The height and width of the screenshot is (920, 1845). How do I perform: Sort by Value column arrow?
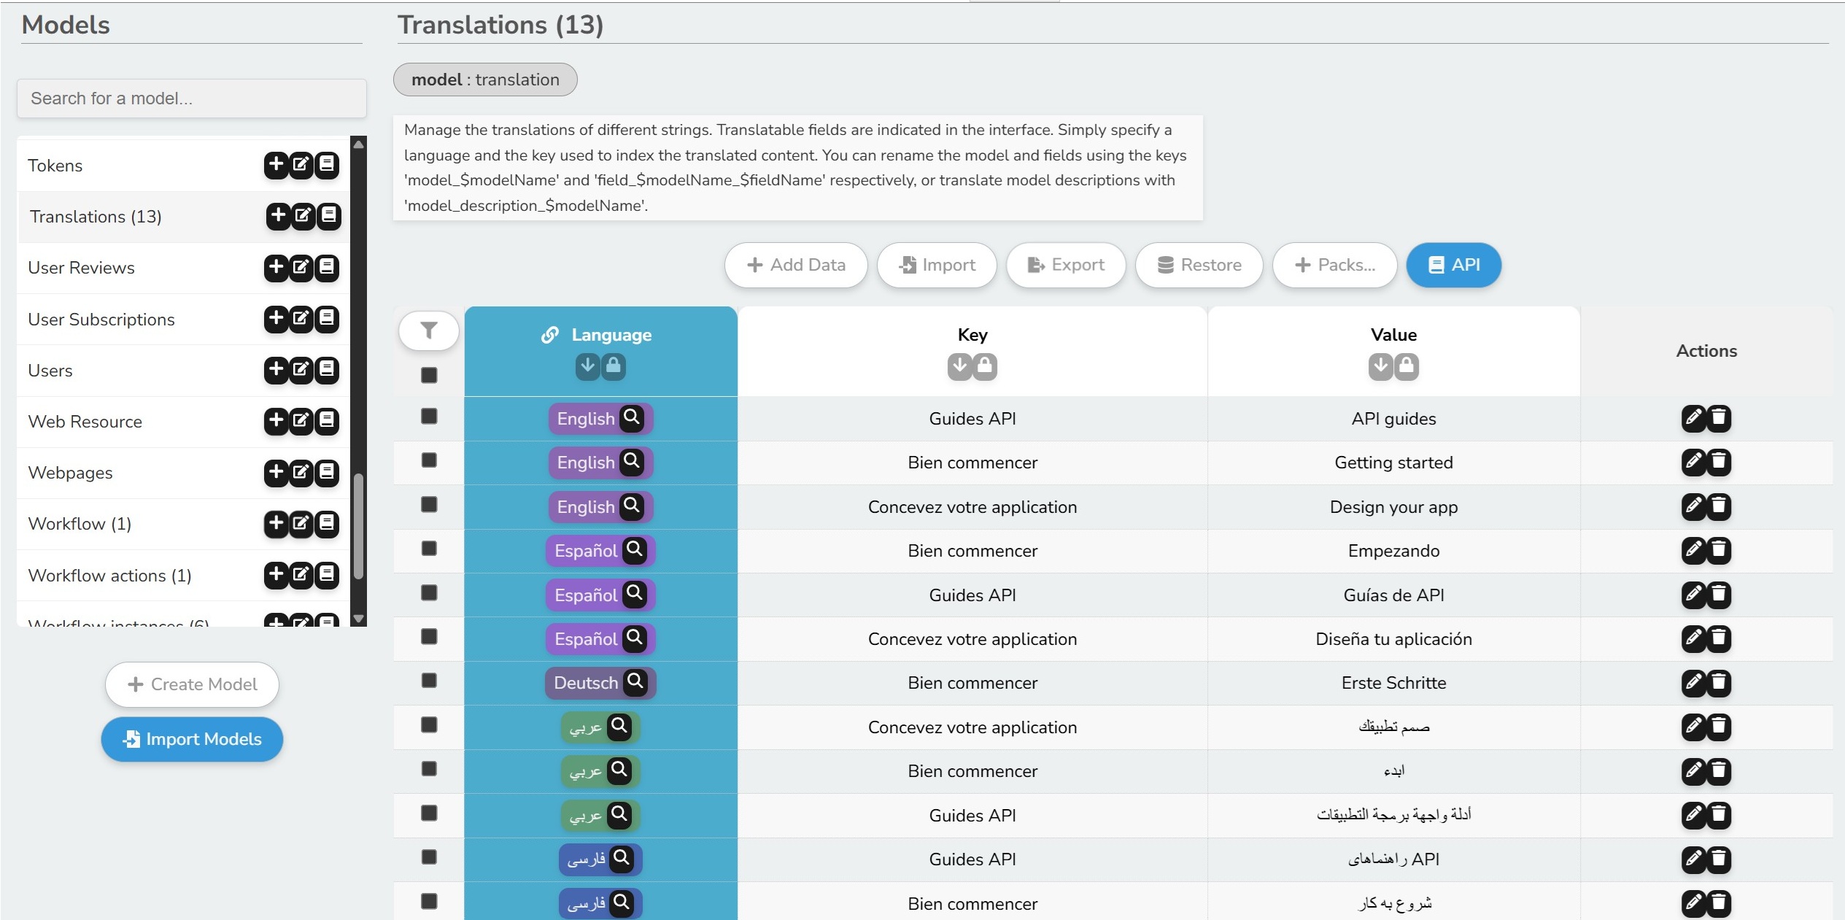[1380, 366]
